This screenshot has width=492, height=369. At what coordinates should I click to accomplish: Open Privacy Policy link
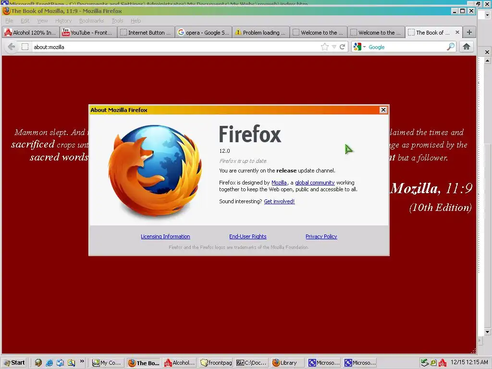(x=321, y=236)
